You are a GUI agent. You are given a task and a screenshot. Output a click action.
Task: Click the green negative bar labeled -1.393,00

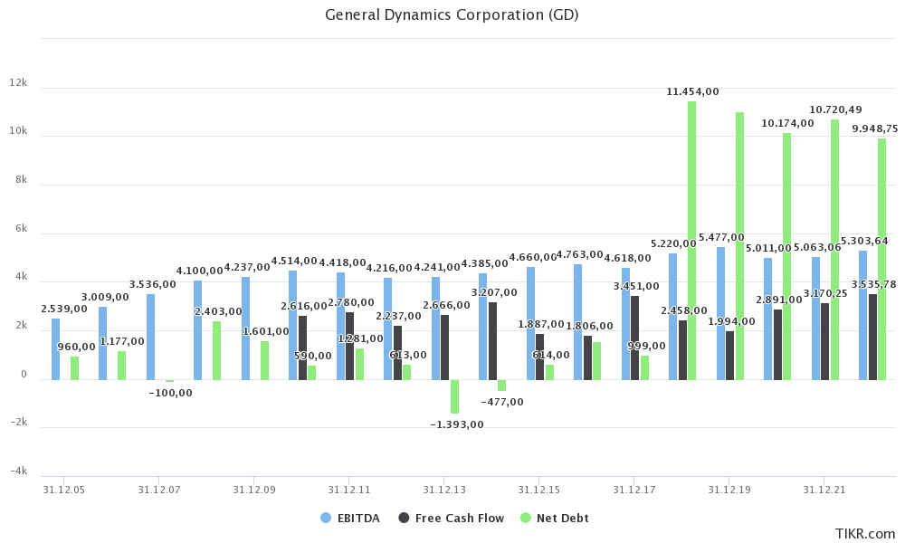pos(455,396)
